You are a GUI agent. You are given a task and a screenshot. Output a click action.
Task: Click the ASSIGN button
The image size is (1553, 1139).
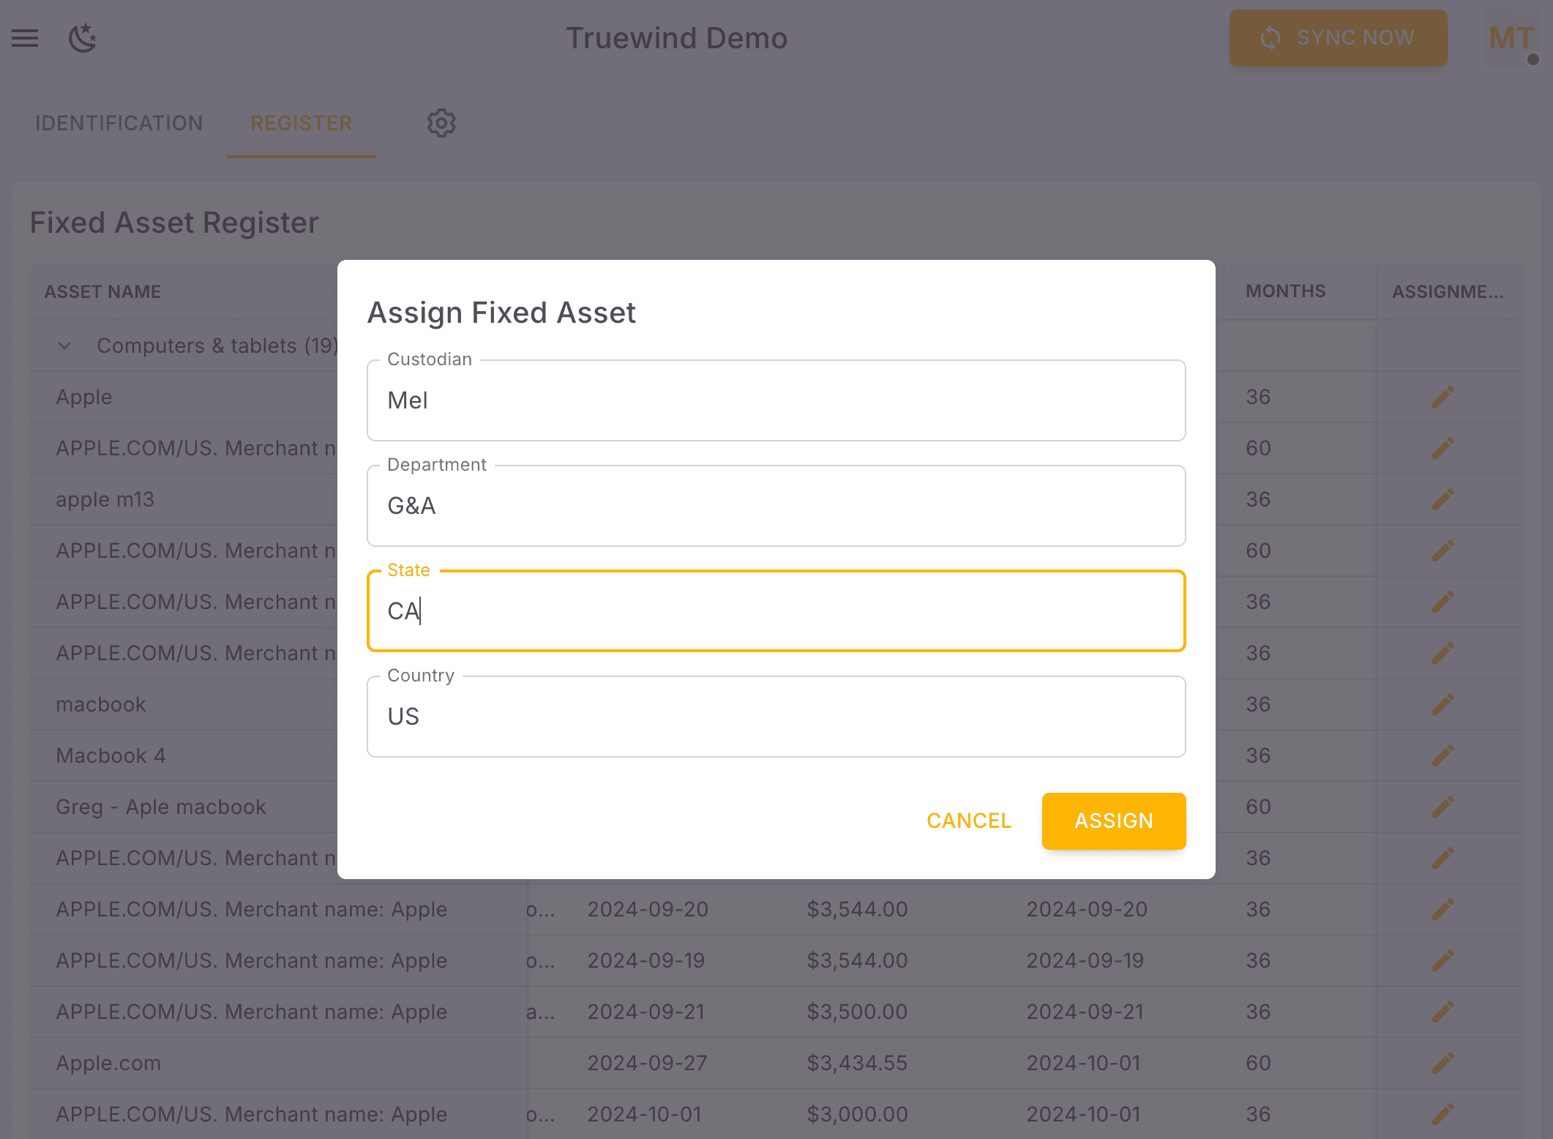(1113, 821)
